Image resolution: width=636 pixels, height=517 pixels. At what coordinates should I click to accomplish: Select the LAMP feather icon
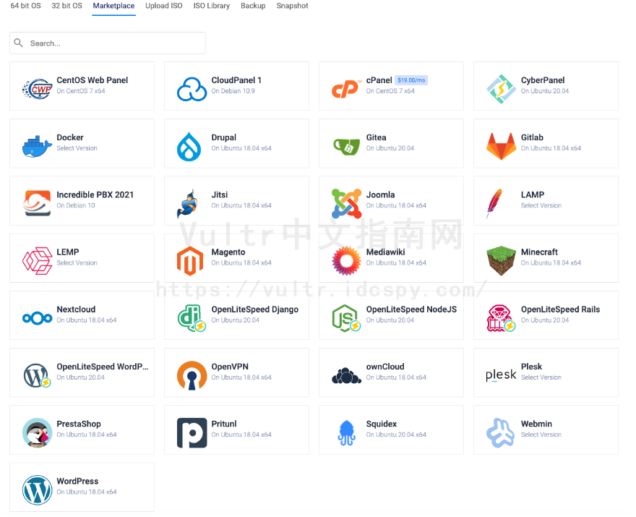click(x=495, y=203)
